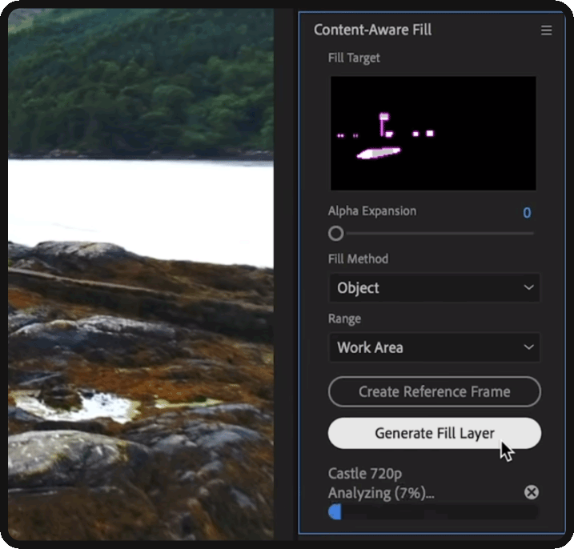
Task: Select the Content-Aware Fill panel title
Action: click(372, 30)
